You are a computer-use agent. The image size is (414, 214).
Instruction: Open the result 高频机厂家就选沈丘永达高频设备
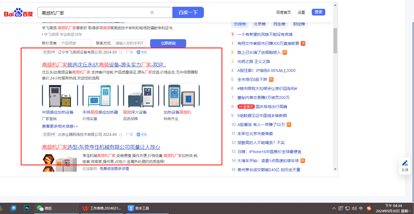(104, 65)
